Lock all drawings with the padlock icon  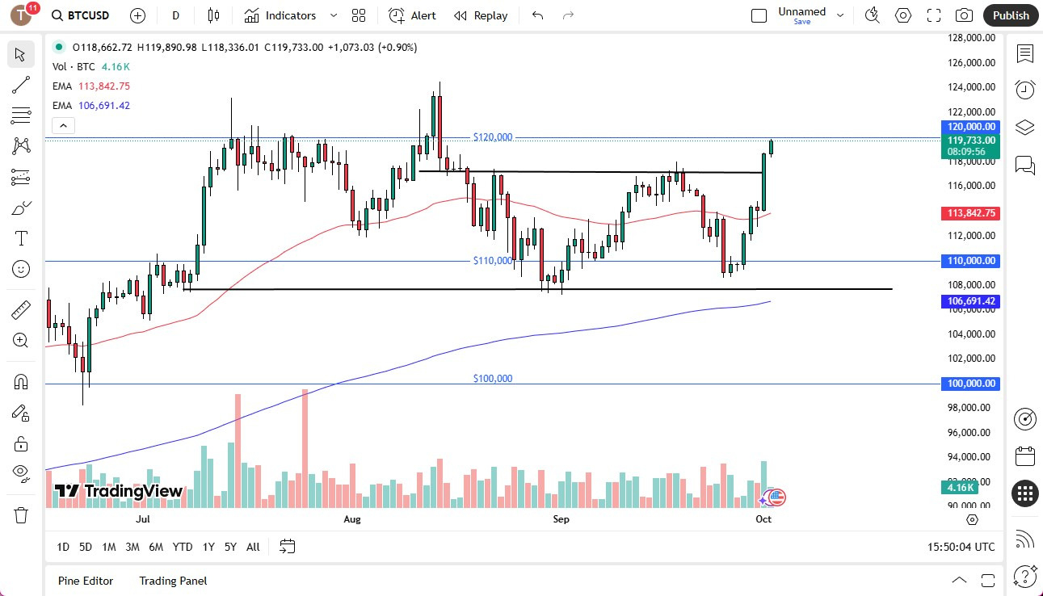pyautogui.click(x=20, y=443)
